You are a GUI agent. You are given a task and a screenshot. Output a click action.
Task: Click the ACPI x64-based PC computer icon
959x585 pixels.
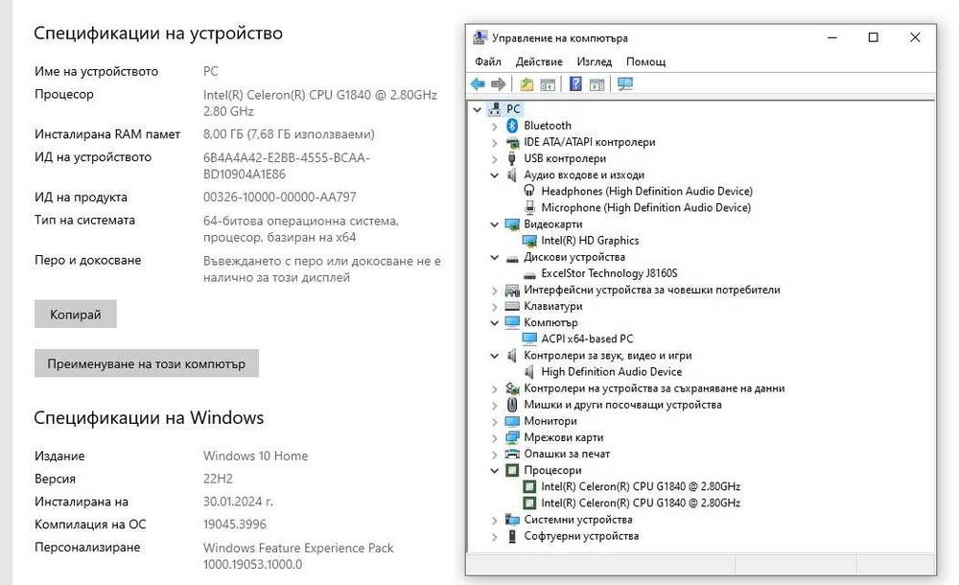[x=529, y=339]
